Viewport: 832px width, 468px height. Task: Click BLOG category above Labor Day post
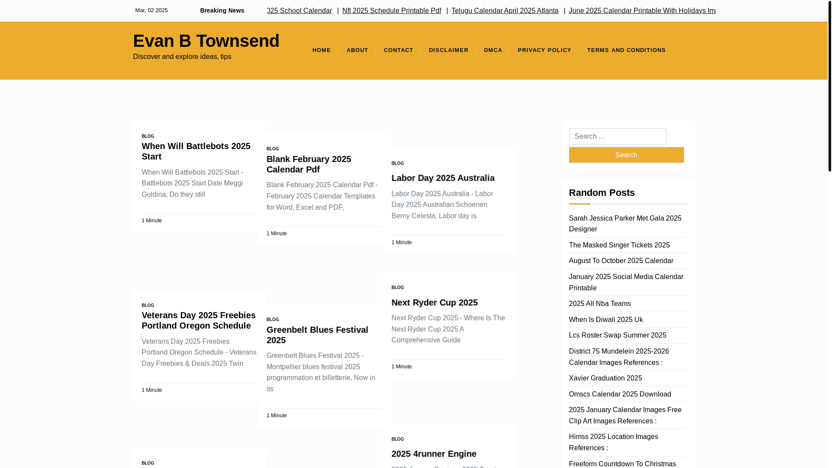point(397,163)
